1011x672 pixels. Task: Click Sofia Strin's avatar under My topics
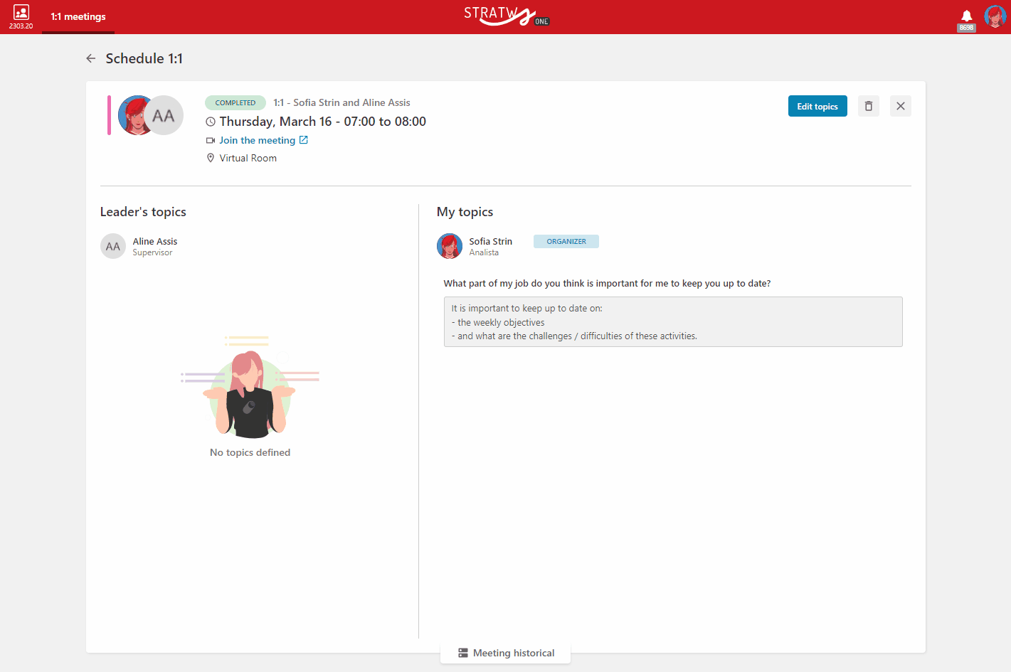pos(450,246)
